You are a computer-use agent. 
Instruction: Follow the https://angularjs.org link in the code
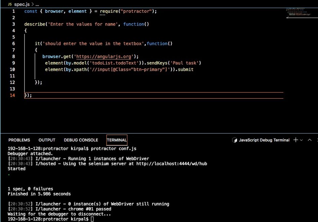pos(104,56)
